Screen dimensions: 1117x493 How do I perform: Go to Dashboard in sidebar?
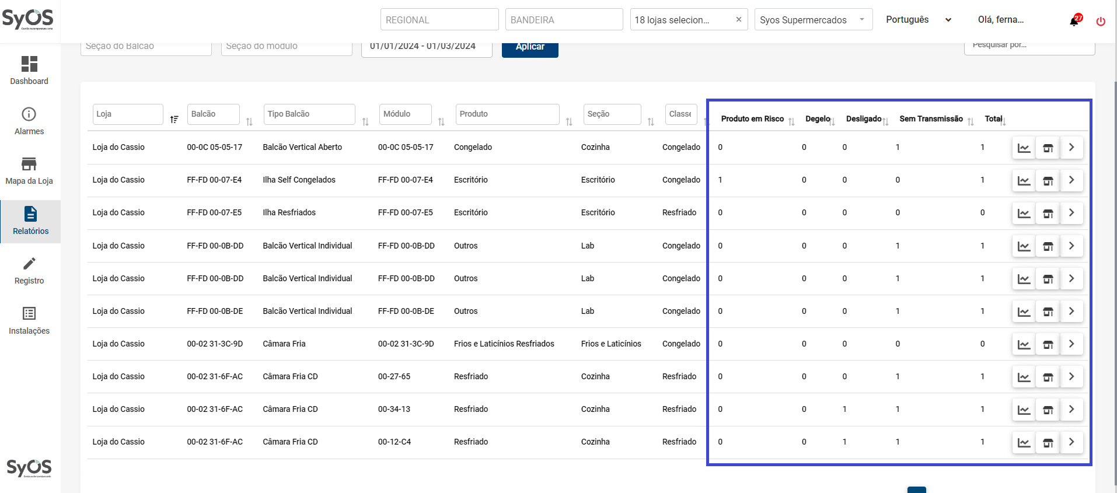pyautogui.click(x=29, y=70)
